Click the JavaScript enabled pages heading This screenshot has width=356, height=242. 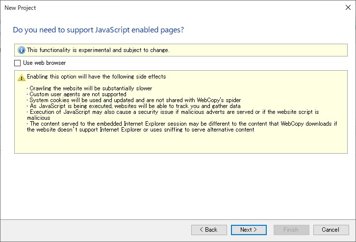98,30
